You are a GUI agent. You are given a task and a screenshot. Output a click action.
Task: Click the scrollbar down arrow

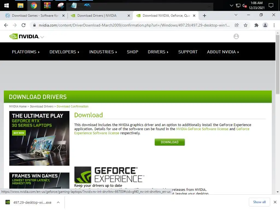278,192
